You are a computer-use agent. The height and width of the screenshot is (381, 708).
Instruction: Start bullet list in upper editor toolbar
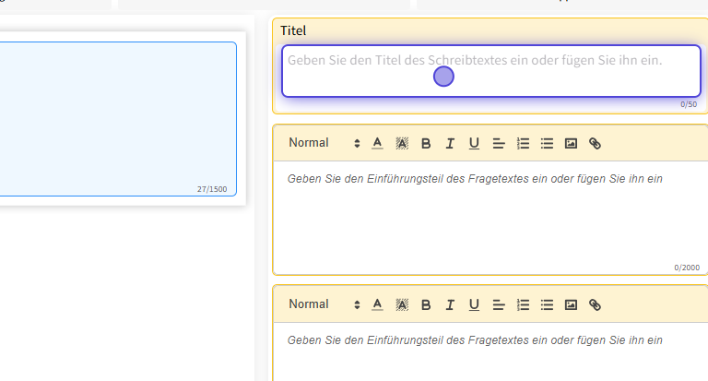click(x=547, y=143)
